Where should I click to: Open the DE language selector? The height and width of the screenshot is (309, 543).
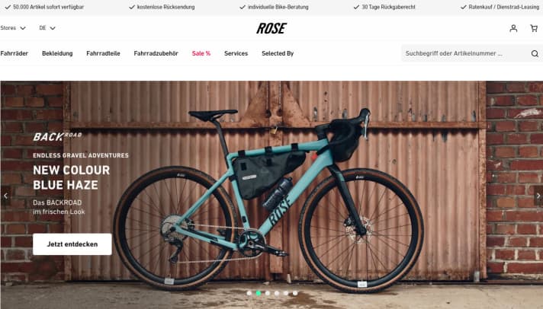(x=47, y=28)
